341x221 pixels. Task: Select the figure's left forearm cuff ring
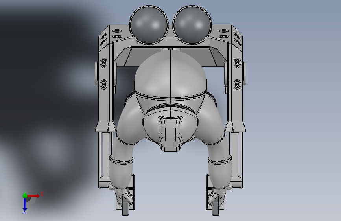pos(121,161)
